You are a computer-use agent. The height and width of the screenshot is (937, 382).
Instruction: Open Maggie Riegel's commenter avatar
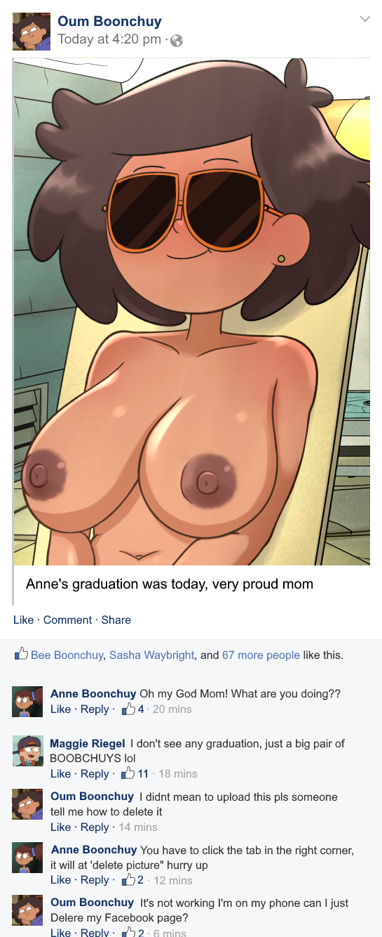coord(28,751)
